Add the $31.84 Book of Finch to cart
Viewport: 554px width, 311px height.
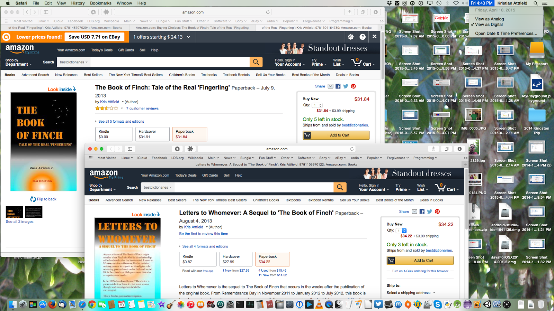336,135
